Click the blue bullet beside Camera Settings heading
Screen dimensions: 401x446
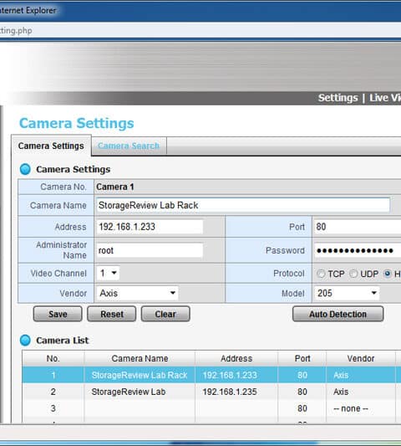point(25,169)
